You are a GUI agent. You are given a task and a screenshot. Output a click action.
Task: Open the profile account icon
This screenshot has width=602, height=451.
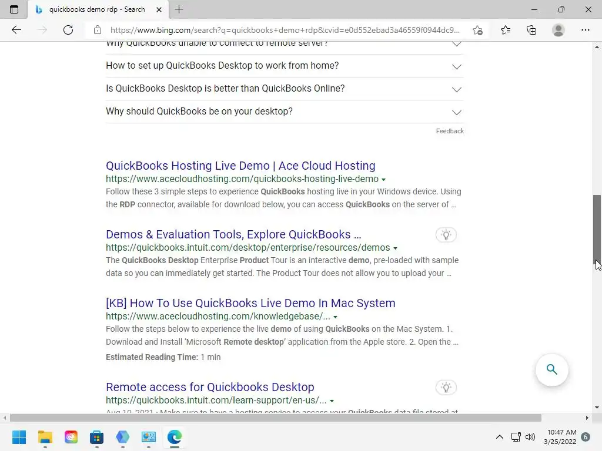tap(558, 30)
